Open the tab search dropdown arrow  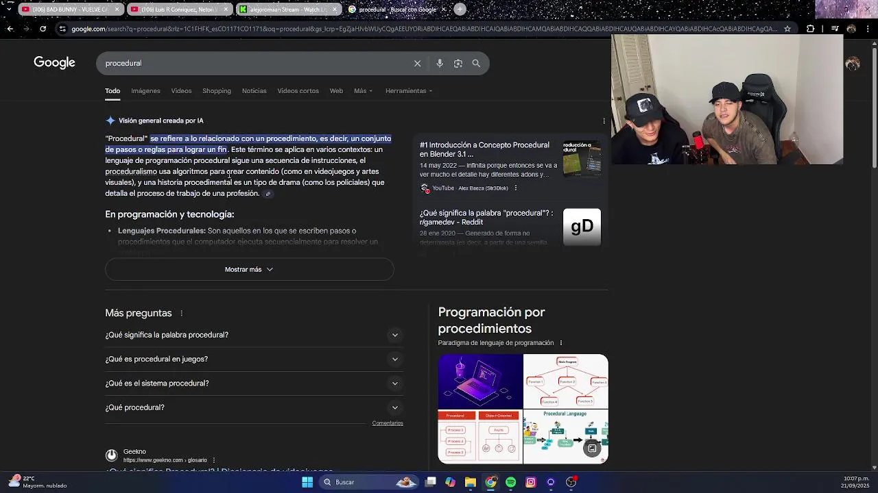coord(8,10)
